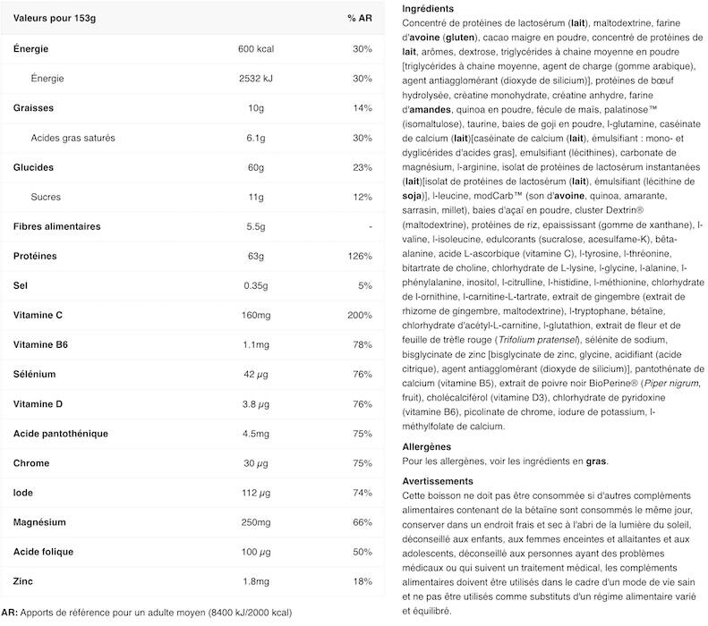This screenshot has height=626, width=708.
Task: Select the Graisses row label
Action: (33, 108)
